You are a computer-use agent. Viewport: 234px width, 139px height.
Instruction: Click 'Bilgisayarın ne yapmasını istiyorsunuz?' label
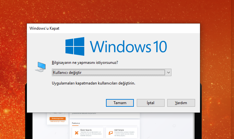click(85, 63)
